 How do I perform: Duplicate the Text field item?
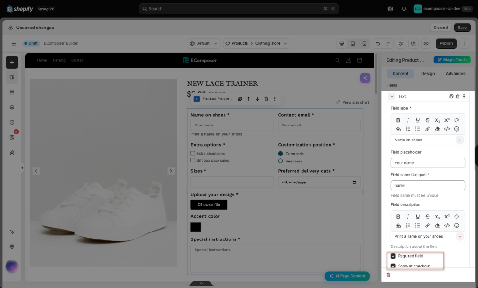pyautogui.click(x=451, y=96)
